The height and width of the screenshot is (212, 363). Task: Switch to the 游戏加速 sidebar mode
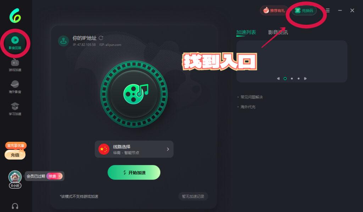pyautogui.click(x=15, y=65)
